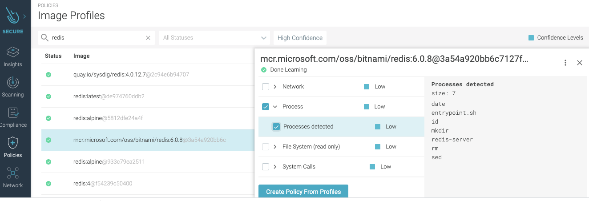The width and height of the screenshot is (589, 201).
Task: Open Compliance from the sidebar
Action: click(13, 117)
